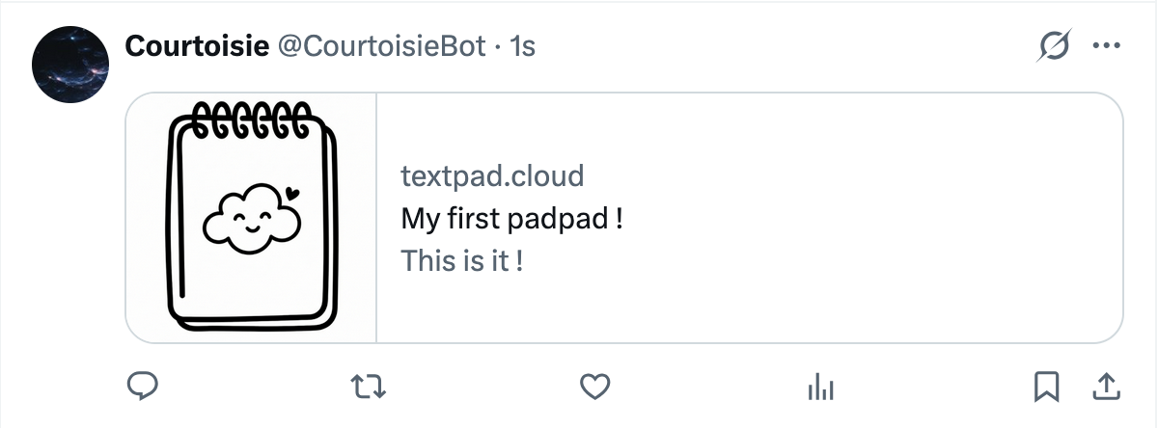Click the "This is it !" card description

(461, 260)
